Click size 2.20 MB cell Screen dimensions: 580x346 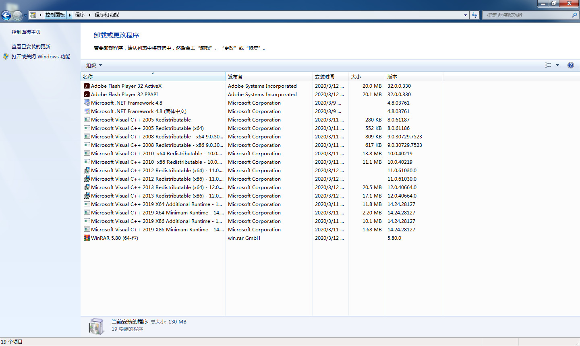[x=372, y=212]
